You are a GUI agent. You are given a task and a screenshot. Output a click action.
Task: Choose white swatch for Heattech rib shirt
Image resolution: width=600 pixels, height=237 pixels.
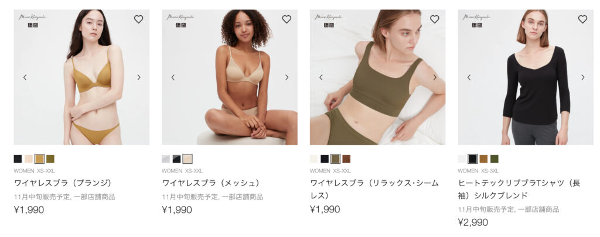462,159
